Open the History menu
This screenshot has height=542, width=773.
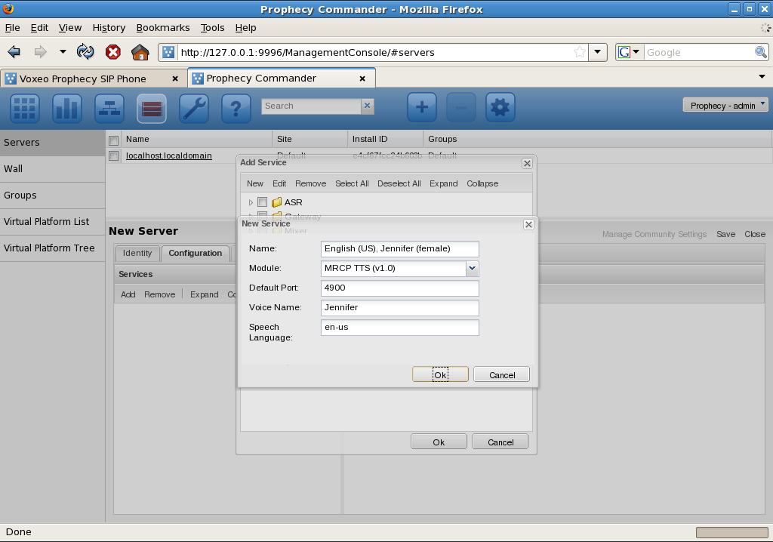click(109, 28)
